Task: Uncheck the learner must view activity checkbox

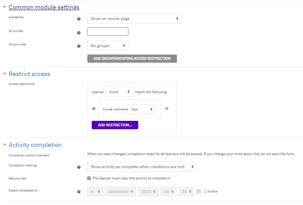Action: click(x=89, y=178)
